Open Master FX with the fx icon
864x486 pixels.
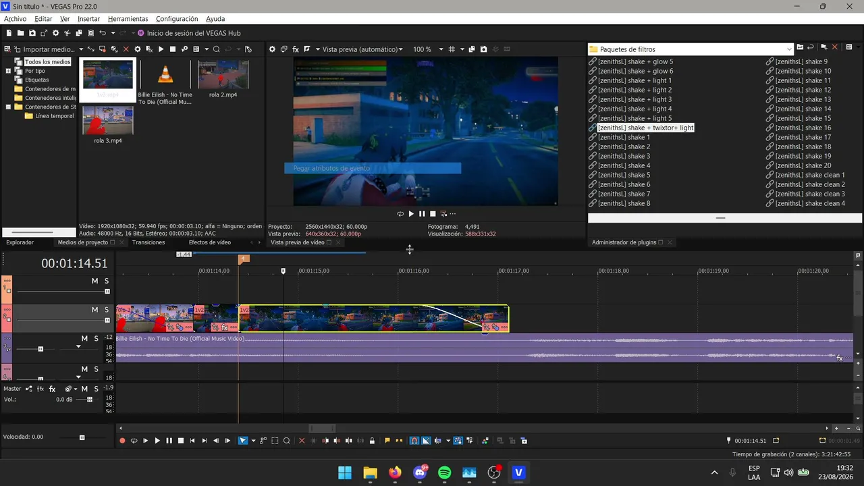52,389
